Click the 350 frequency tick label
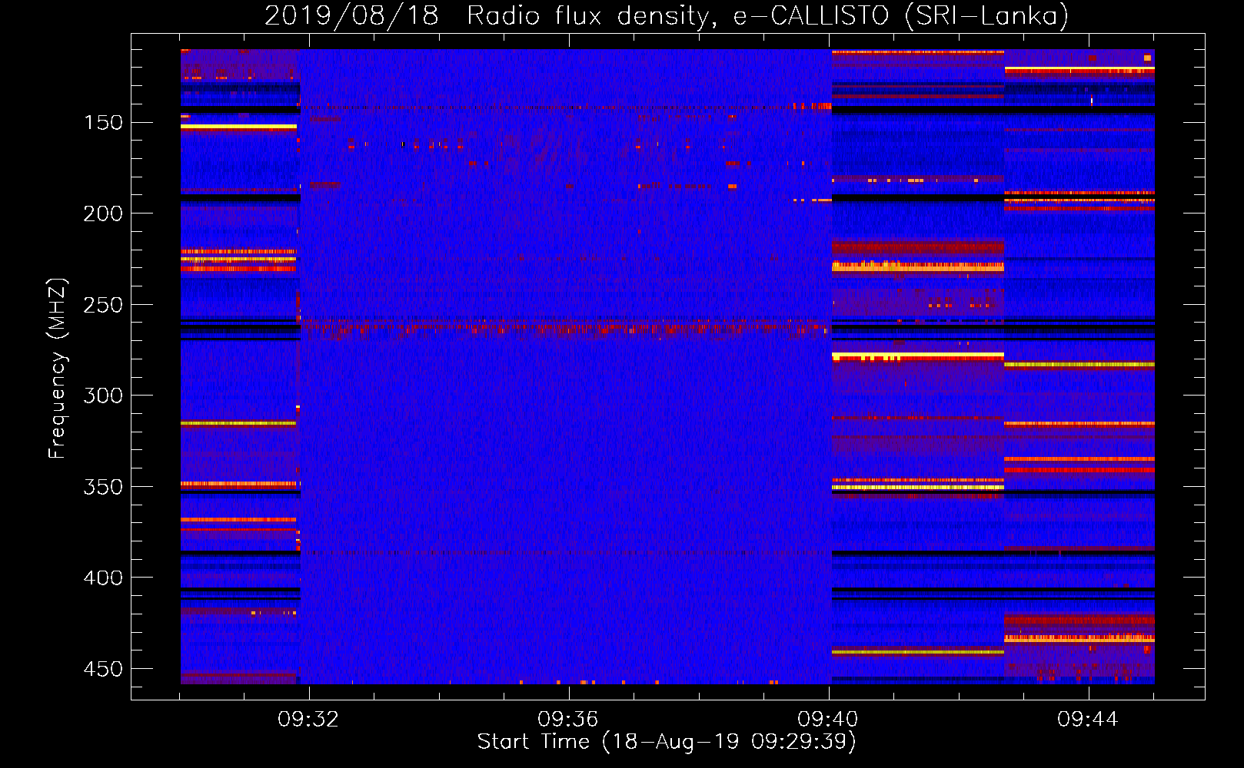This screenshot has width=1244, height=768. [x=103, y=487]
